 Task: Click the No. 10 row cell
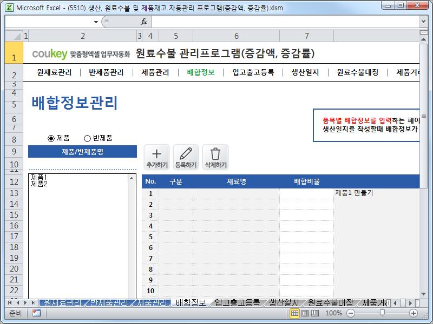click(150, 291)
